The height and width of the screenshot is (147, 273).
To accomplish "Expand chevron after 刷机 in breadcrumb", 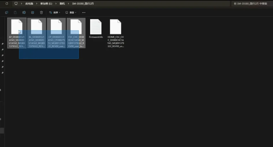I will tap(68, 3).
